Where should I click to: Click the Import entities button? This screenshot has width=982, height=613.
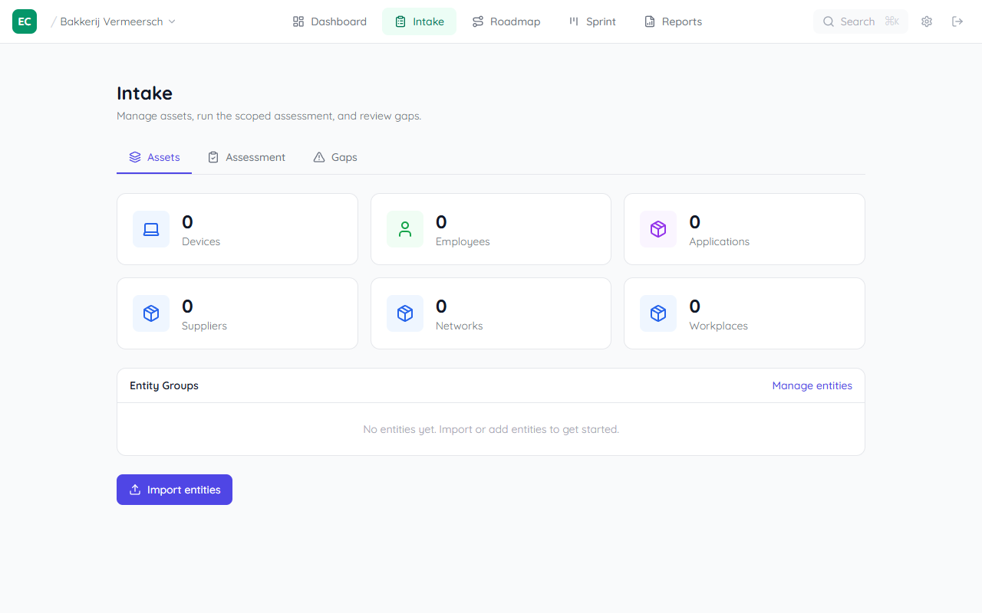(174, 490)
